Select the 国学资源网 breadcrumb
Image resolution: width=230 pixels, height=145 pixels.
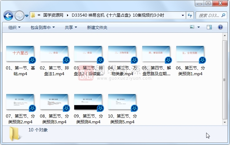click(x=53, y=15)
